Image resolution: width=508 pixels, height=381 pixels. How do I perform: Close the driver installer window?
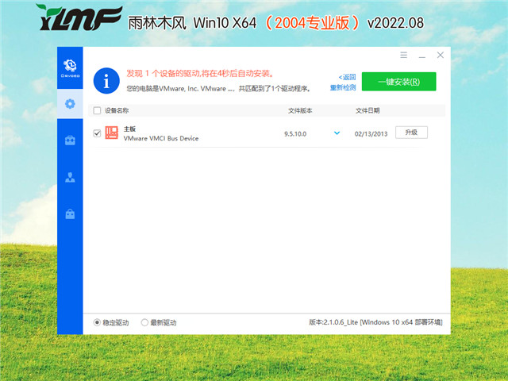tap(441, 55)
